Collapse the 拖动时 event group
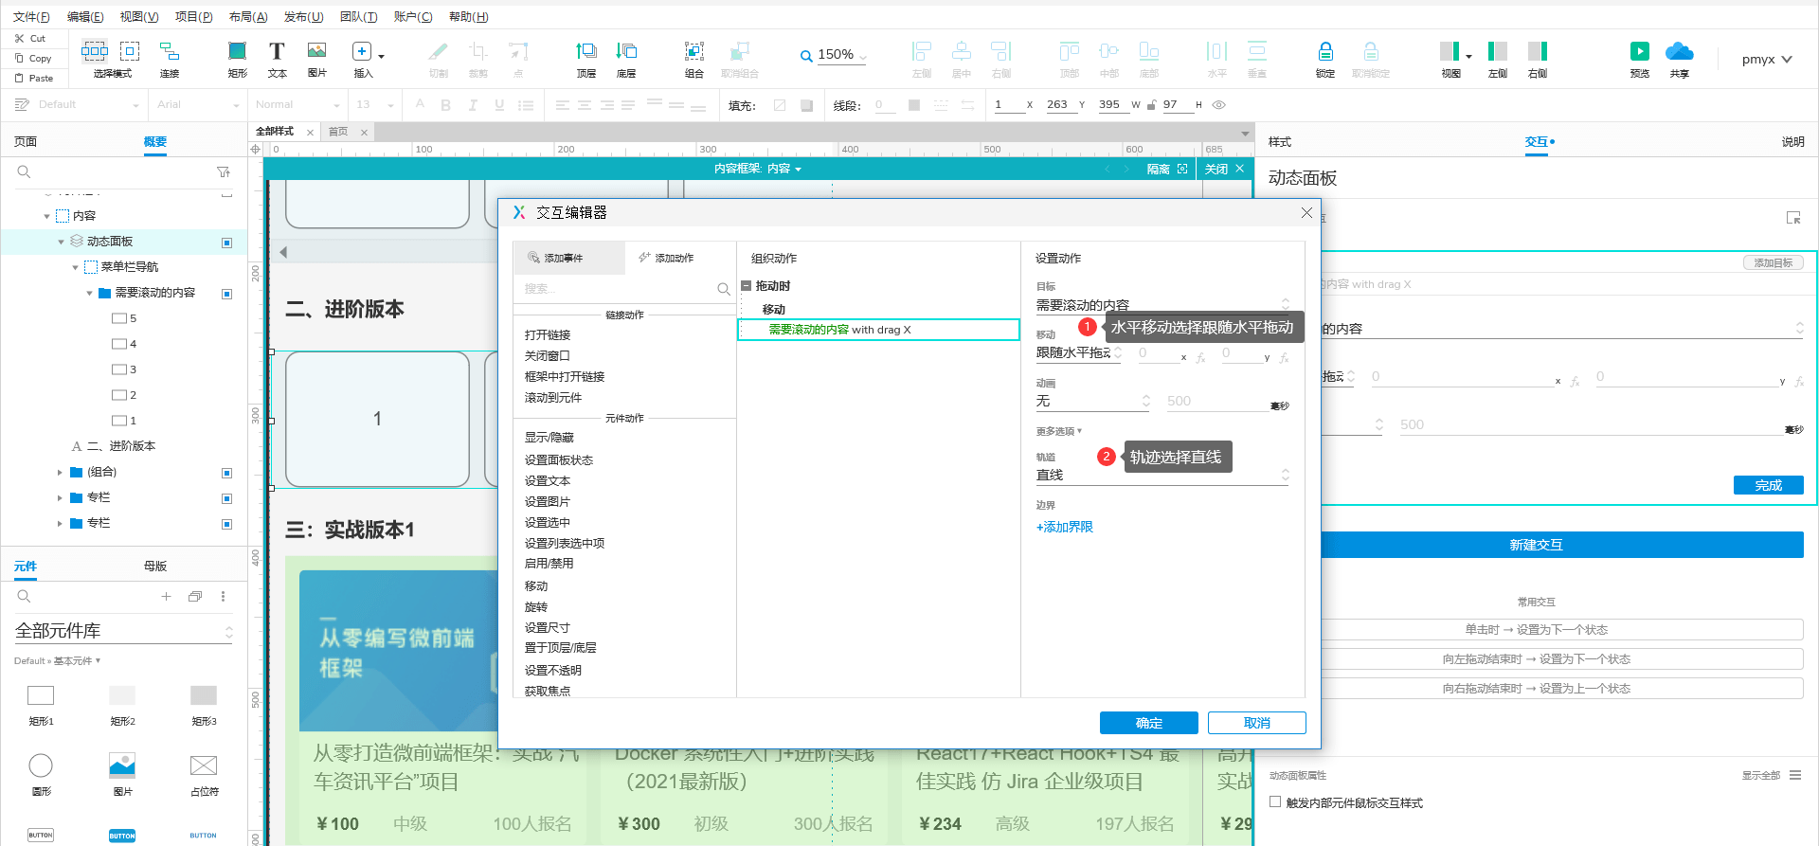Screen dimensions: 1819x846 (747, 285)
